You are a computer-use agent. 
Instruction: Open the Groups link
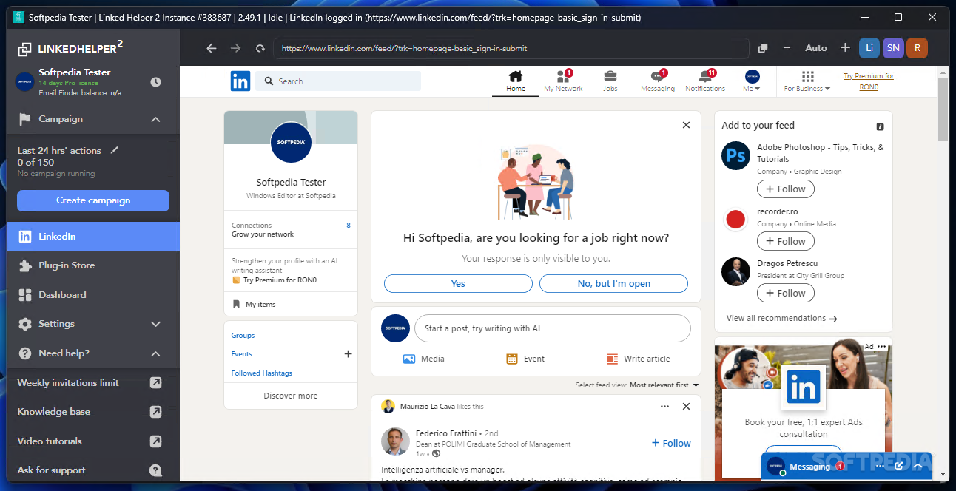pos(243,336)
